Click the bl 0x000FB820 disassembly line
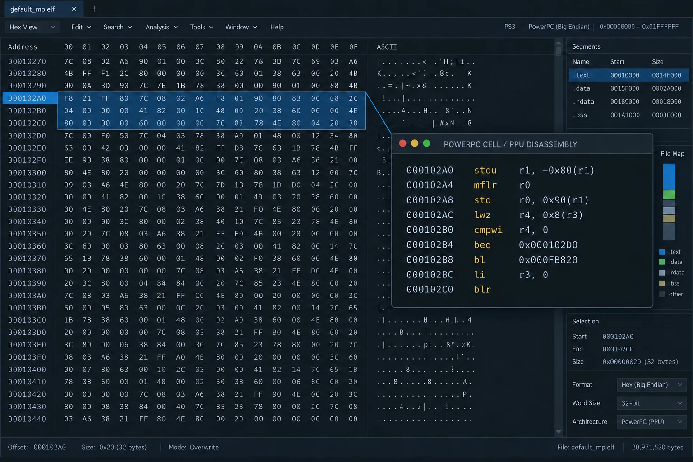Image resolution: width=693 pixels, height=462 pixels. tap(492, 259)
